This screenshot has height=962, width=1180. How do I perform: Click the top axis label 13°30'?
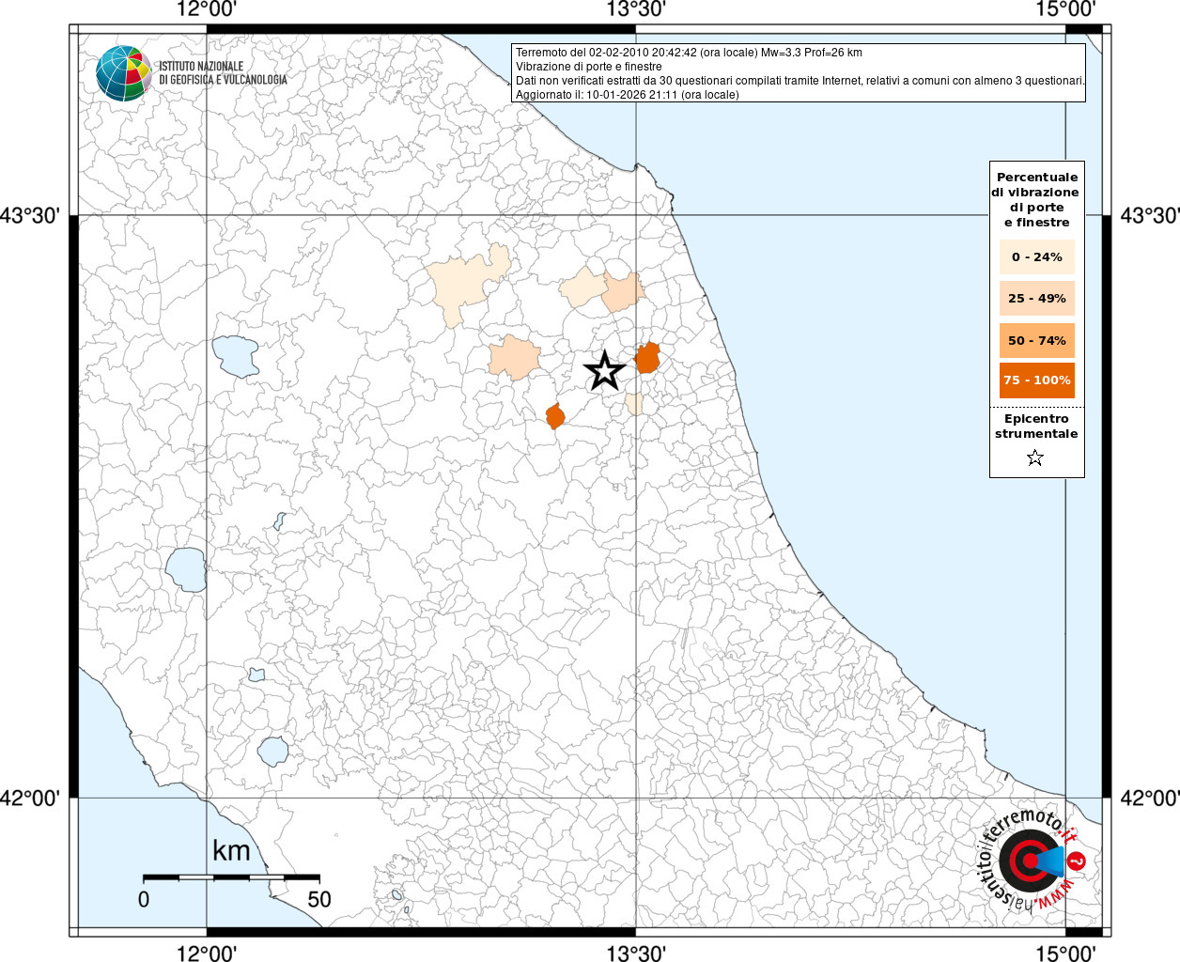pyautogui.click(x=636, y=9)
